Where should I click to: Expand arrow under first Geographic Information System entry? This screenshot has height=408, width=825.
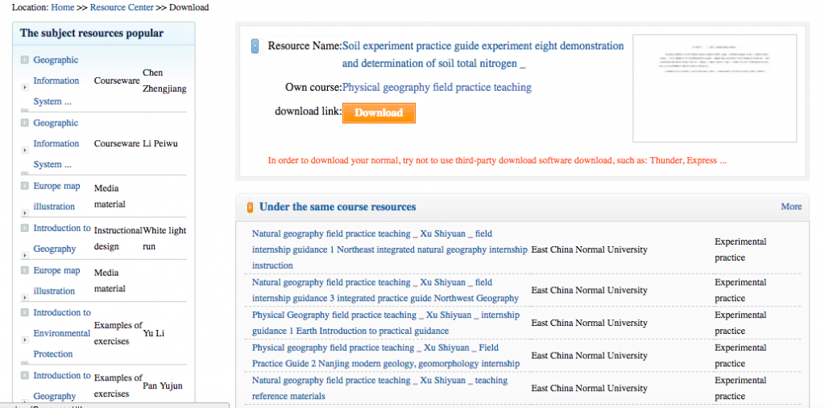(x=25, y=87)
